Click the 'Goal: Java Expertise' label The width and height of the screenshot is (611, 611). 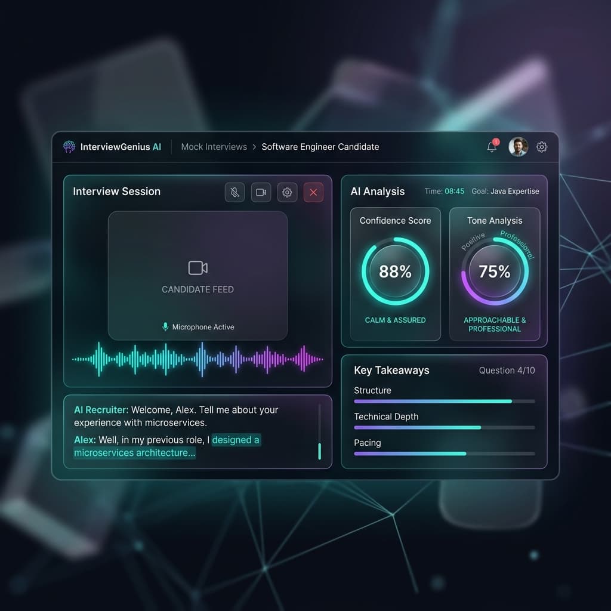[x=505, y=192]
